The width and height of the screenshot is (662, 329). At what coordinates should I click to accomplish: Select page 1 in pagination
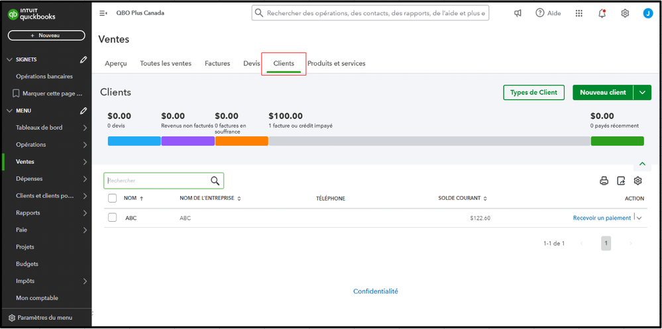[x=606, y=244]
